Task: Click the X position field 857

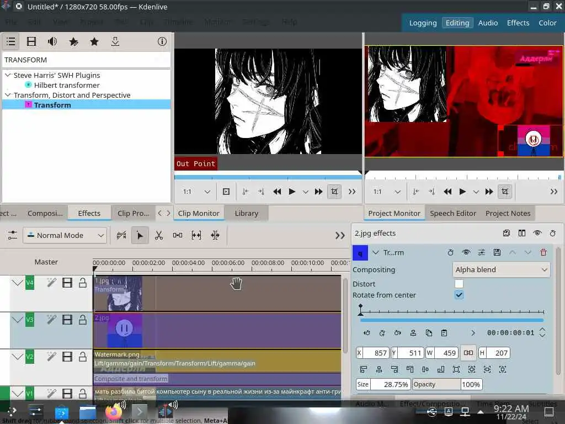Action: 372,353
